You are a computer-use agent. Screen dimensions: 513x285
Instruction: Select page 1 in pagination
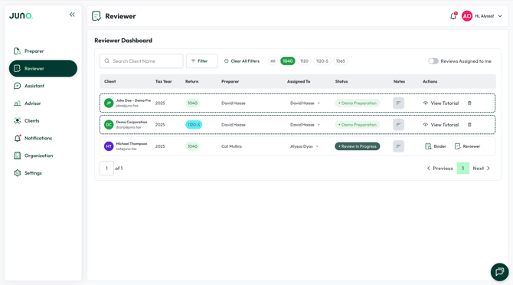(x=463, y=169)
